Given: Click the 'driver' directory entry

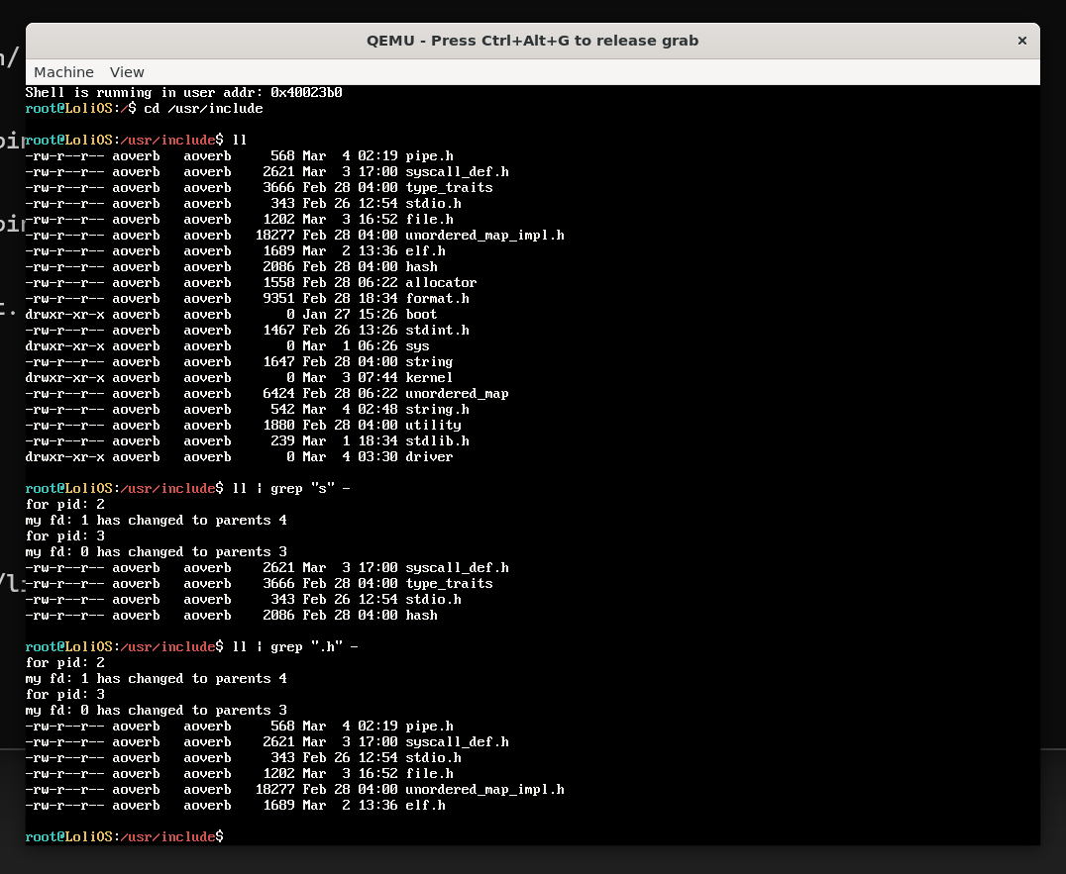Looking at the screenshot, I should pyautogui.click(x=429, y=456).
